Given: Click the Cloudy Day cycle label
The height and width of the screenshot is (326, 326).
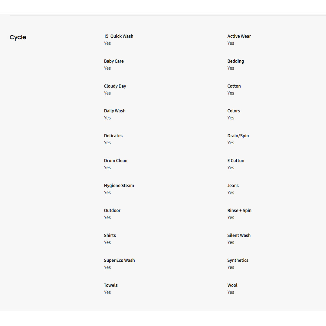Looking at the screenshot, I should click(x=115, y=86).
